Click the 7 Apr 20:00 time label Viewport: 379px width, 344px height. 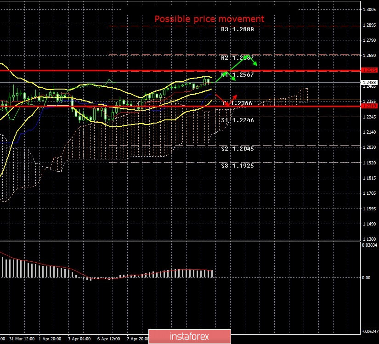(138, 339)
